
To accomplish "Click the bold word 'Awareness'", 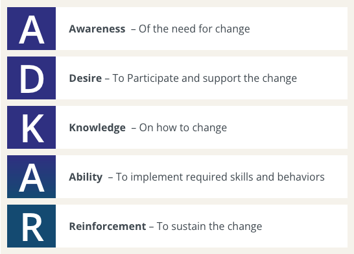I will [x=97, y=29].
